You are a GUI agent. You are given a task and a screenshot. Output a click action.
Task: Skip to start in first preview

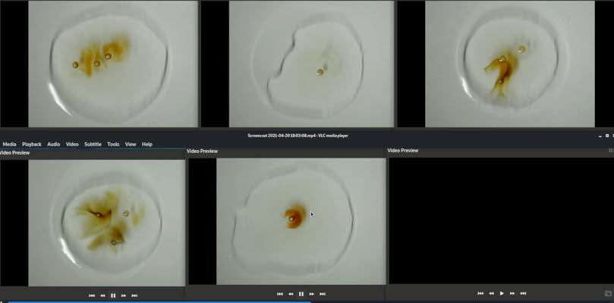click(92, 295)
